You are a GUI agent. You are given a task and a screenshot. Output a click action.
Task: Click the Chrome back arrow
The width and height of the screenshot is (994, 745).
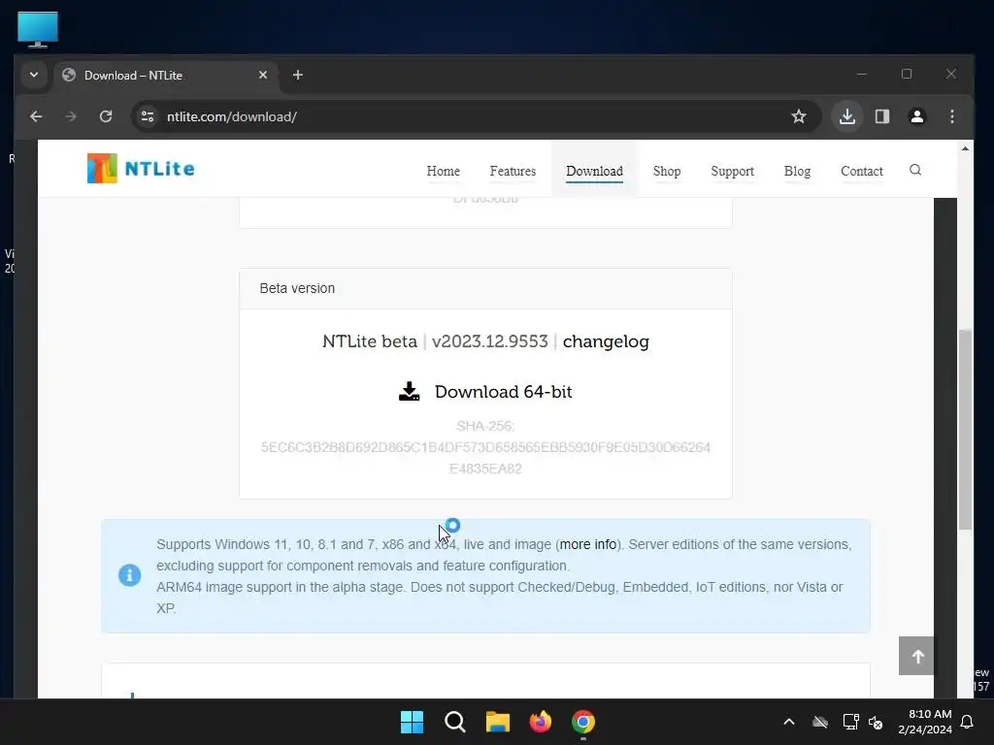(36, 116)
